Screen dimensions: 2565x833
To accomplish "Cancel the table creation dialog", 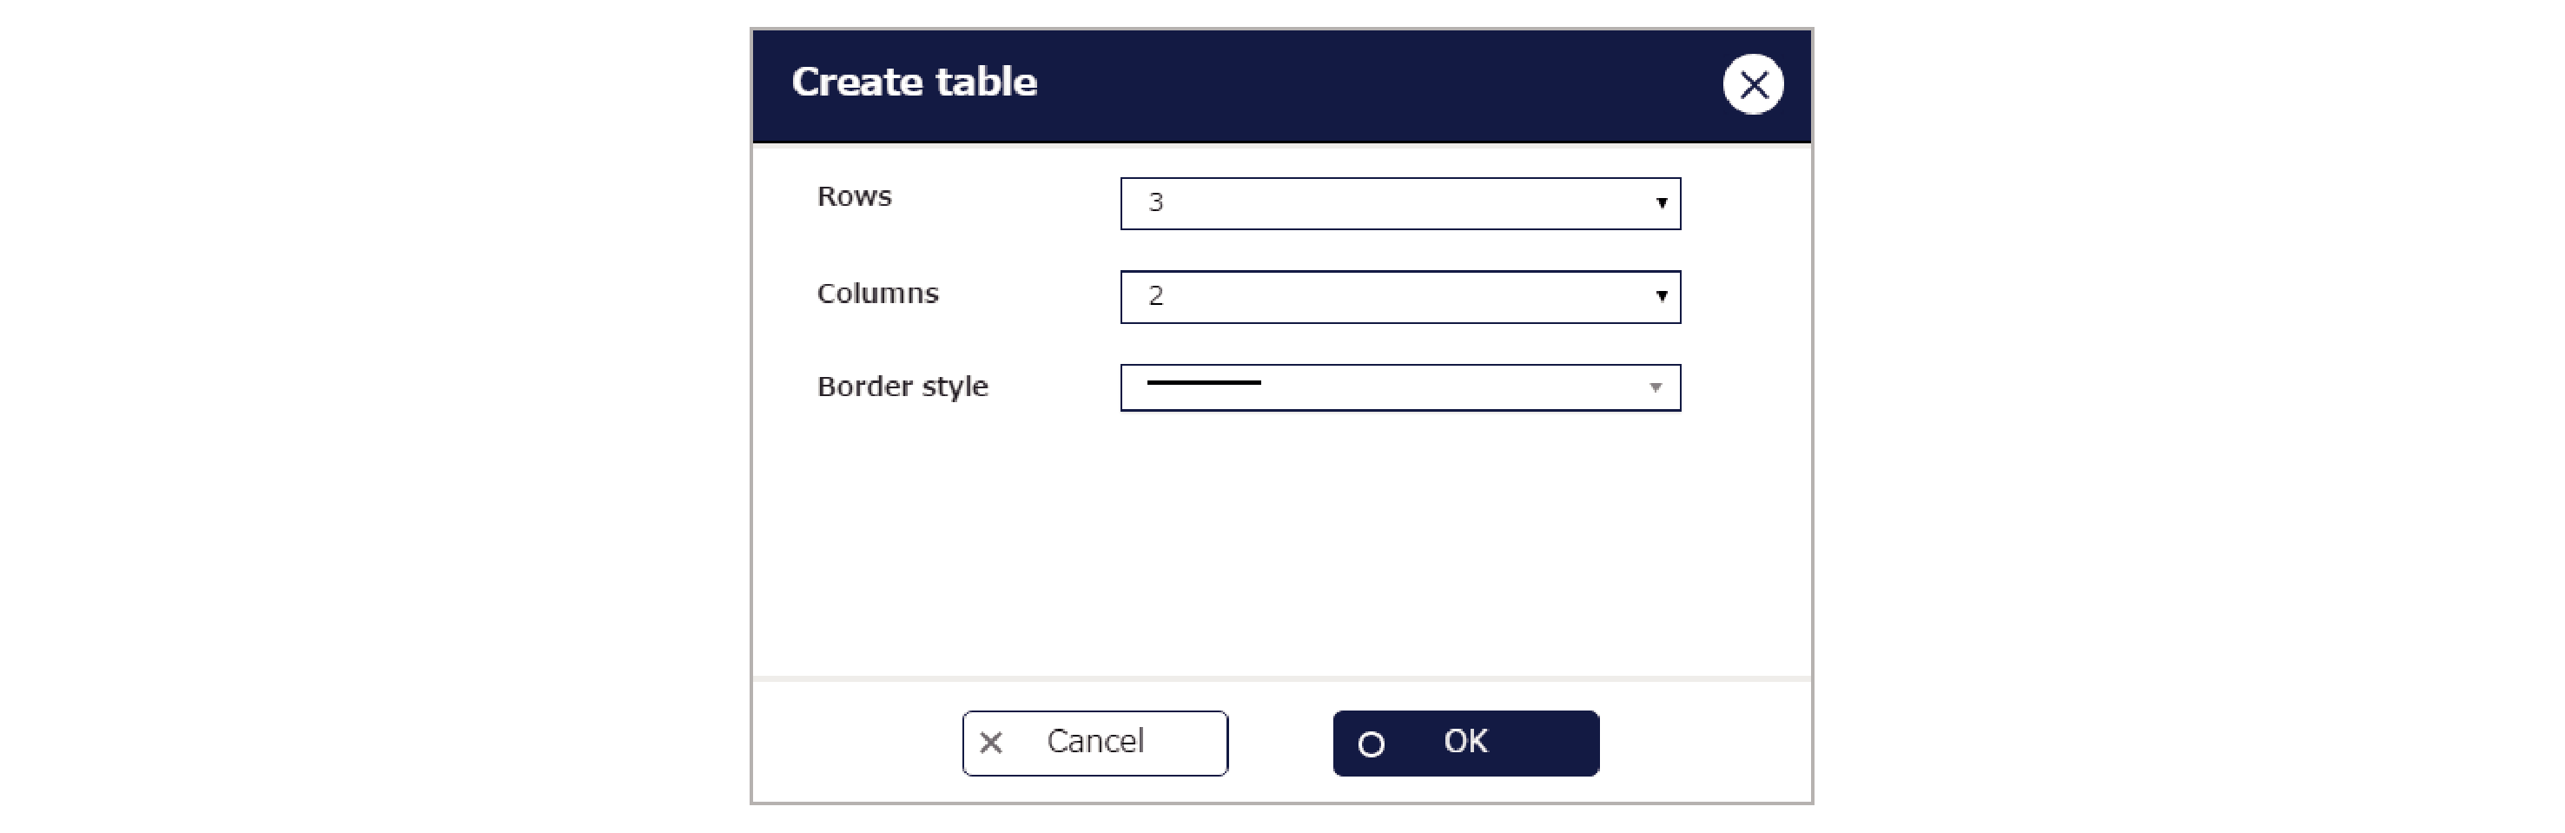I will [1094, 742].
